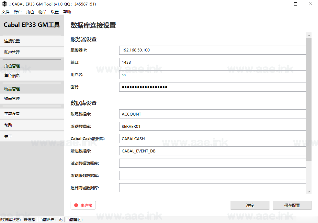Click the 数据库状态: 未连接 status text
The image size is (318, 223).
(x=18, y=219)
